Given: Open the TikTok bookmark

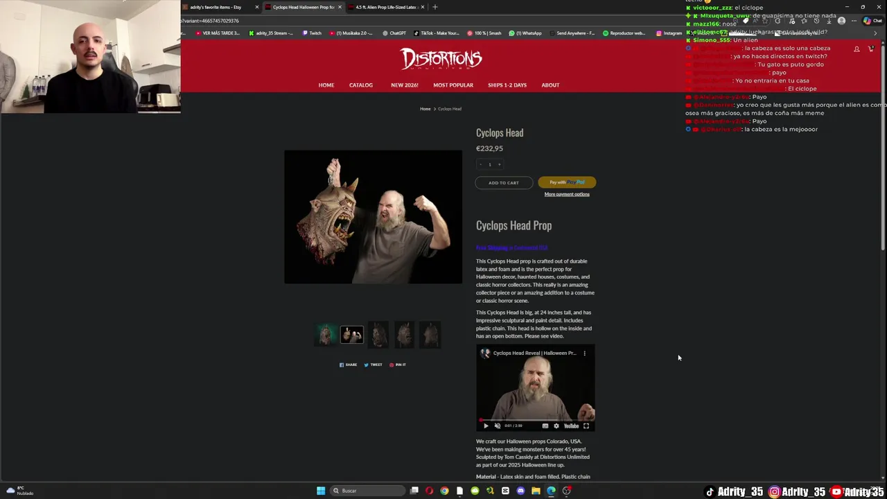Looking at the screenshot, I should point(437,33).
